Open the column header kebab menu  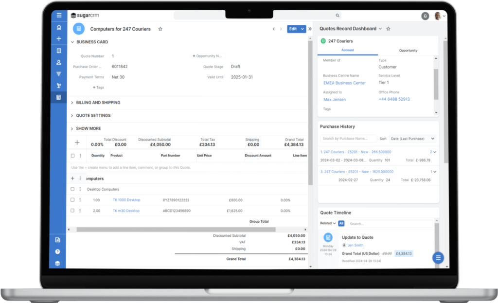[80, 156]
